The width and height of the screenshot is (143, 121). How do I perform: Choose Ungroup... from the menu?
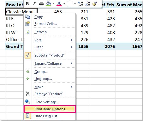click(x=50, y=79)
